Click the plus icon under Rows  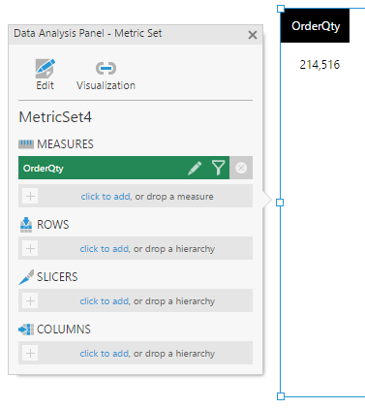tap(30, 248)
